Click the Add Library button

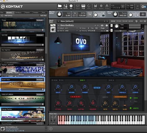9,16
